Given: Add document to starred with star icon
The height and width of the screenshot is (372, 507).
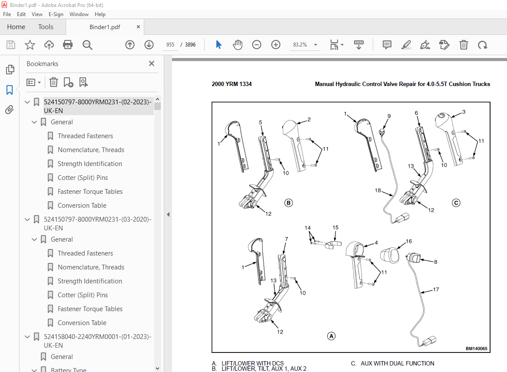Looking at the screenshot, I should (30, 45).
